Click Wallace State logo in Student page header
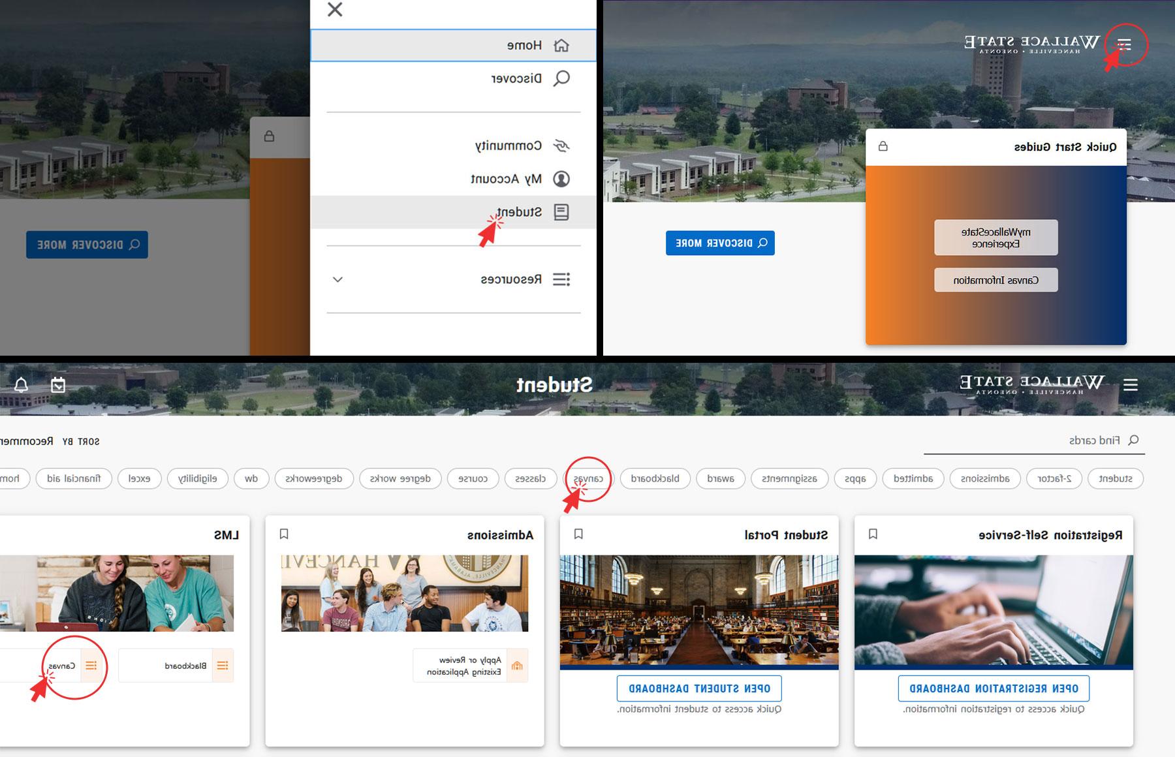The width and height of the screenshot is (1175, 757). pos(1032,384)
